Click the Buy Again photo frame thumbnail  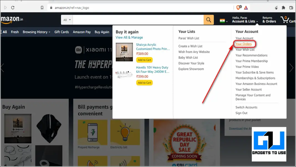pos(18,128)
